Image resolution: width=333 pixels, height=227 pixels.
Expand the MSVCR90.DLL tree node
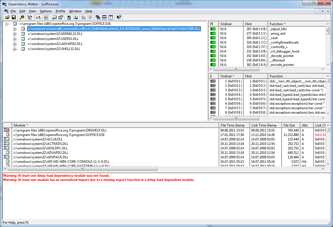(15, 29)
